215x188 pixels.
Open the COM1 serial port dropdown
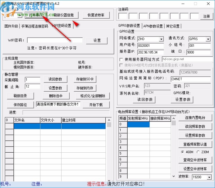(x=20, y=15)
